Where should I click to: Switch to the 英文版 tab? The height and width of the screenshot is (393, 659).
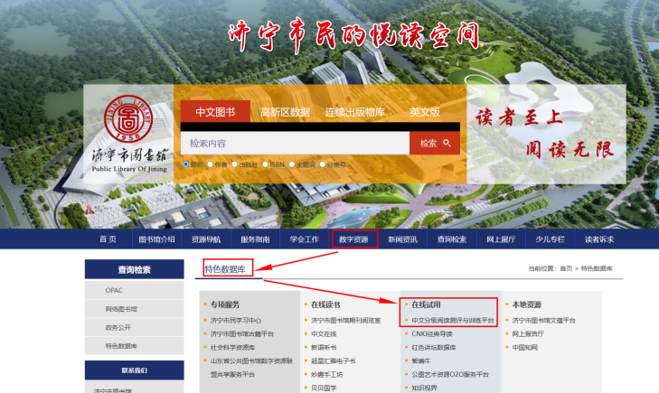pos(424,113)
